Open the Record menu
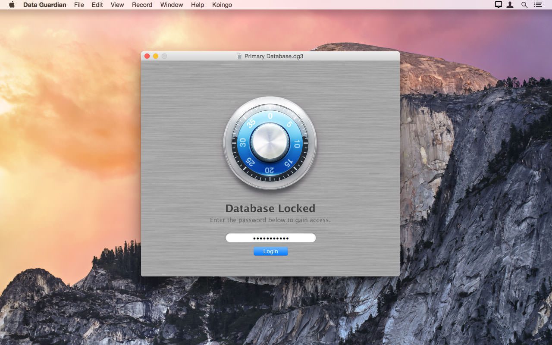Image resolution: width=552 pixels, height=345 pixels. coord(142,5)
